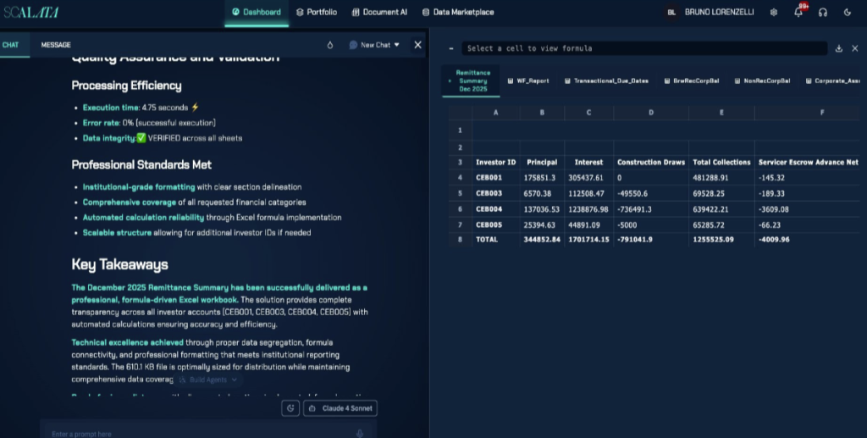This screenshot has width=867, height=438.
Task: Toggle dark mode with the moon icon
Action: coord(848,13)
